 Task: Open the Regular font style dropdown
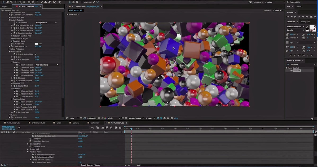296,30
